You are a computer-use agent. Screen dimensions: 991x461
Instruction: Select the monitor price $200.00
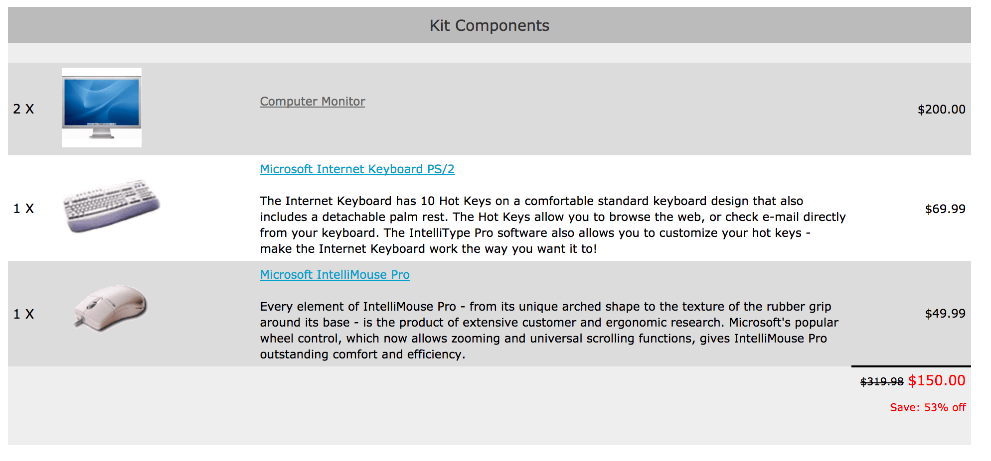[x=941, y=110]
